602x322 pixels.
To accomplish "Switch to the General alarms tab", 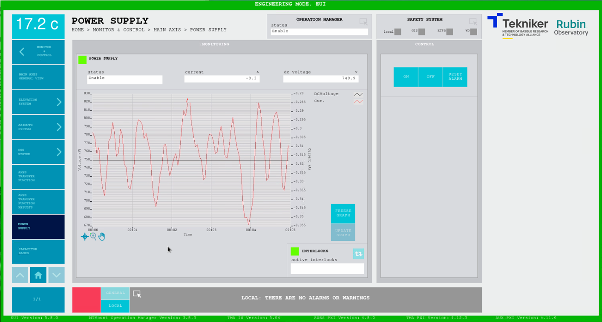I will coord(115,293).
